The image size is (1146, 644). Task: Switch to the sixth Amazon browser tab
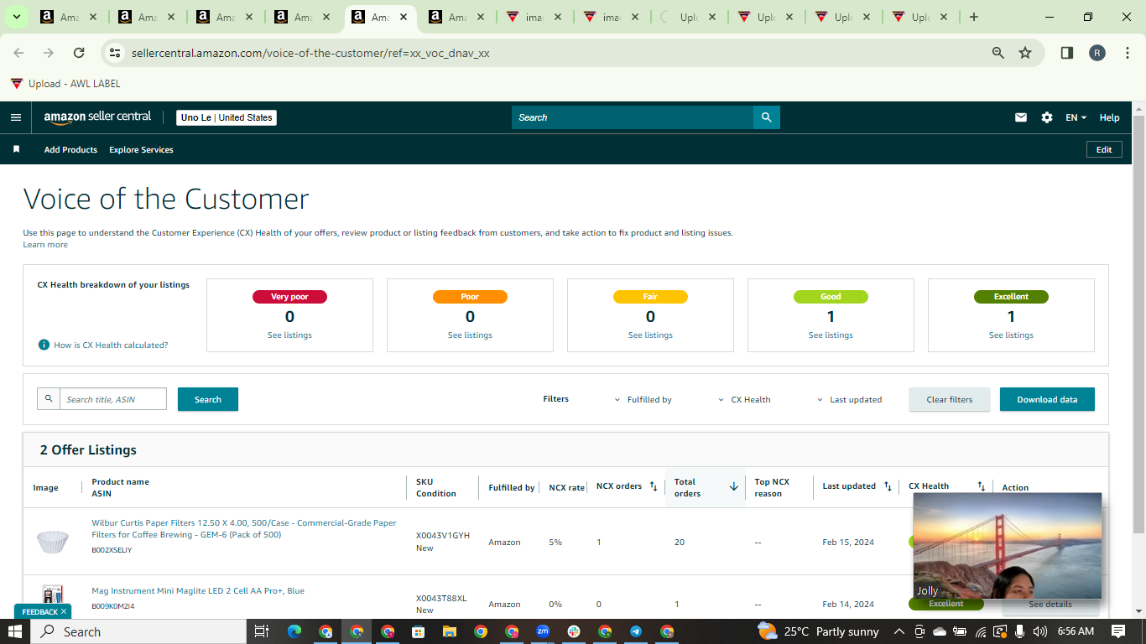[x=458, y=17]
